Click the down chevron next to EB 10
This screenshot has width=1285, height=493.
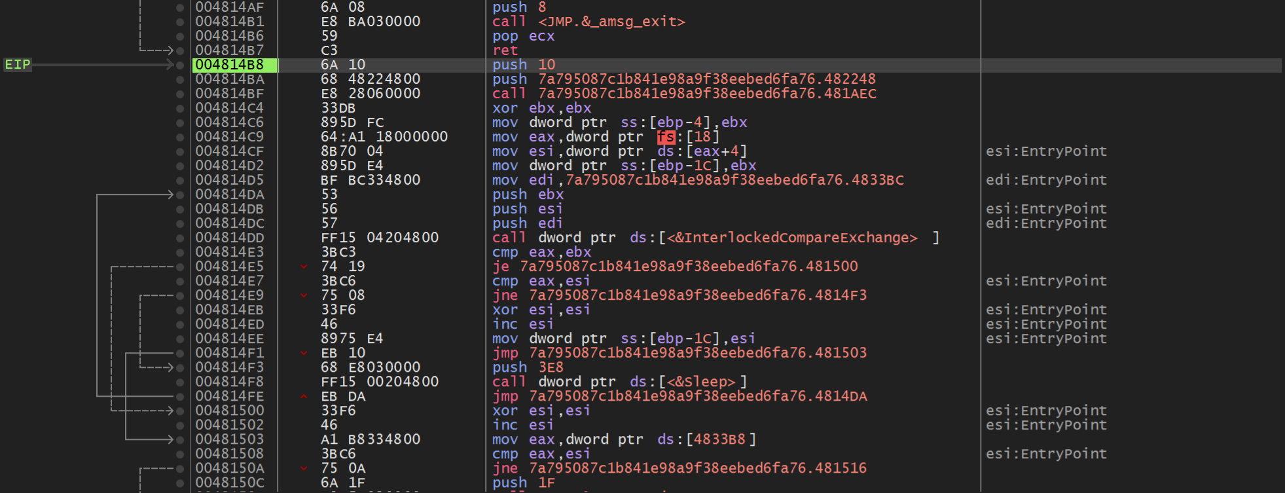(x=304, y=353)
